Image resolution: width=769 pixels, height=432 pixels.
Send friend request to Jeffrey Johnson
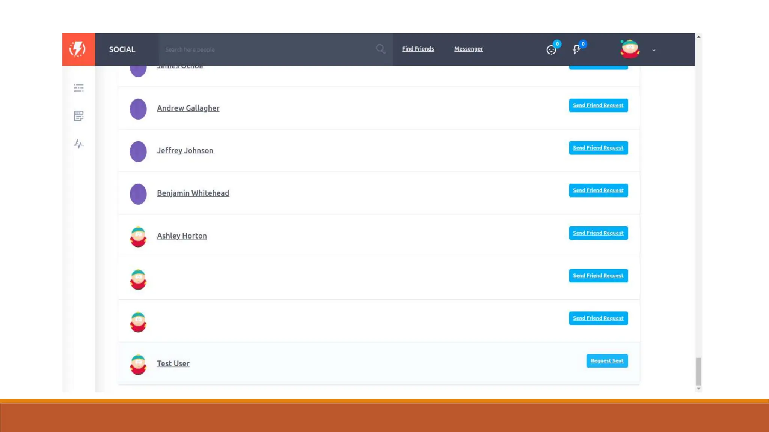tap(598, 148)
